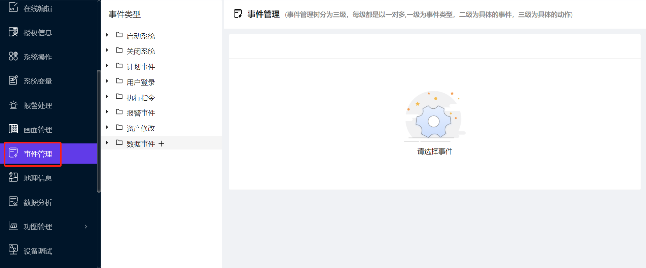The height and width of the screenshot is (268, 646).
Task: Click the 地理信息 map icon
Action: (13, 177)
